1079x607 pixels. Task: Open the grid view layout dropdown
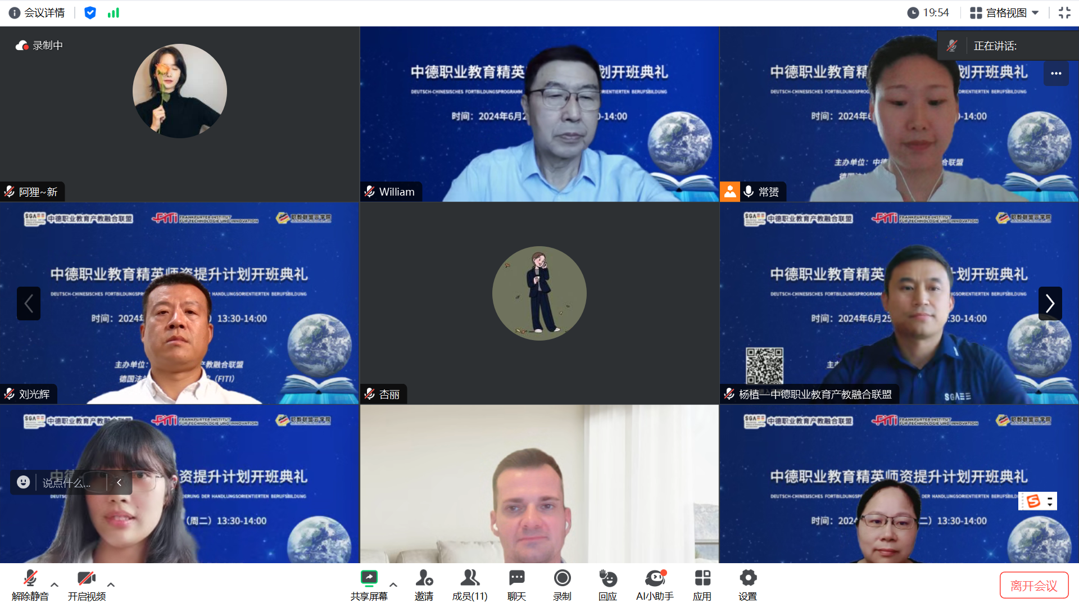coord(1004,13)
